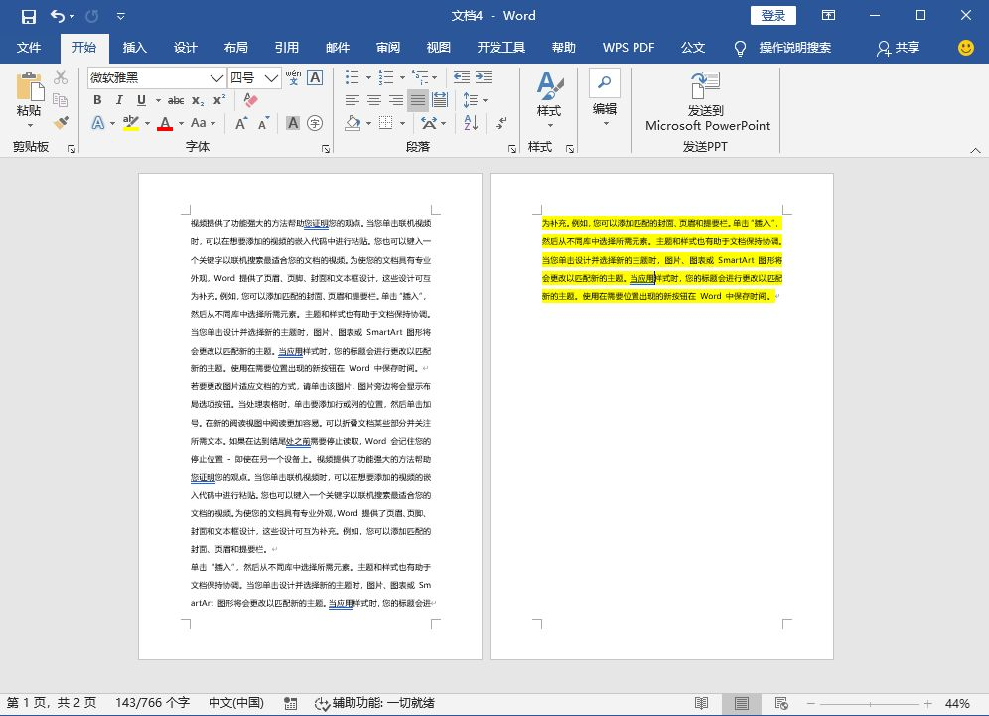Screen dimensions: 989x716
Task: Increase paragraph indent
Action: [486, 77]
